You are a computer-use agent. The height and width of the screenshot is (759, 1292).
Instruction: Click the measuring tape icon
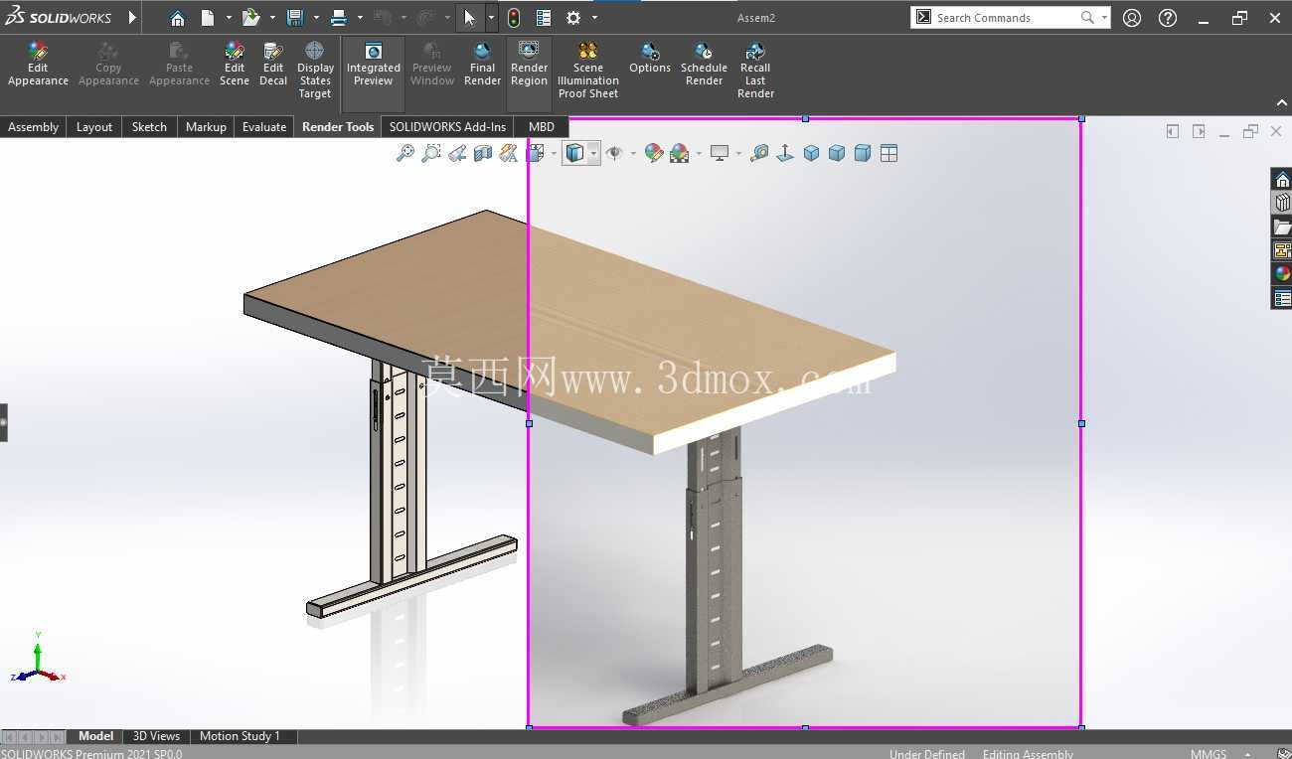click(759, 153)
